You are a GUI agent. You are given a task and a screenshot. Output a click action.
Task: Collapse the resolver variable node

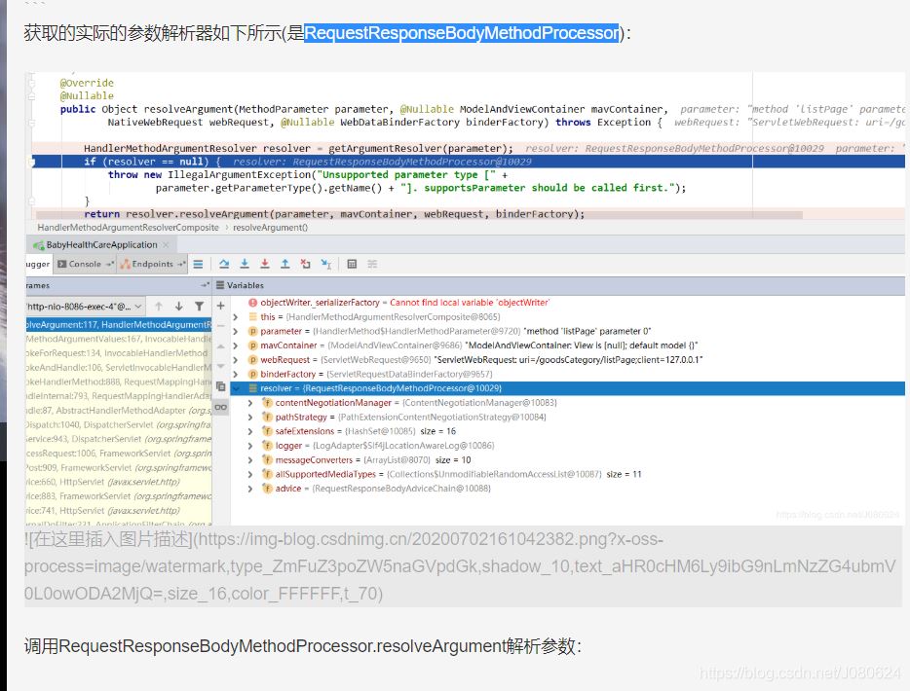point(237,388)
